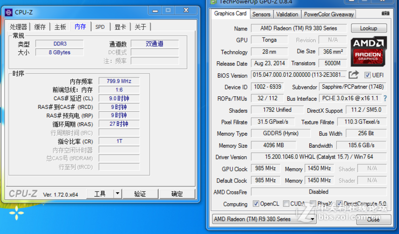Toggle the CUDA checkbox
Viewport: 399px width, 234px height.
pos(286,204)
